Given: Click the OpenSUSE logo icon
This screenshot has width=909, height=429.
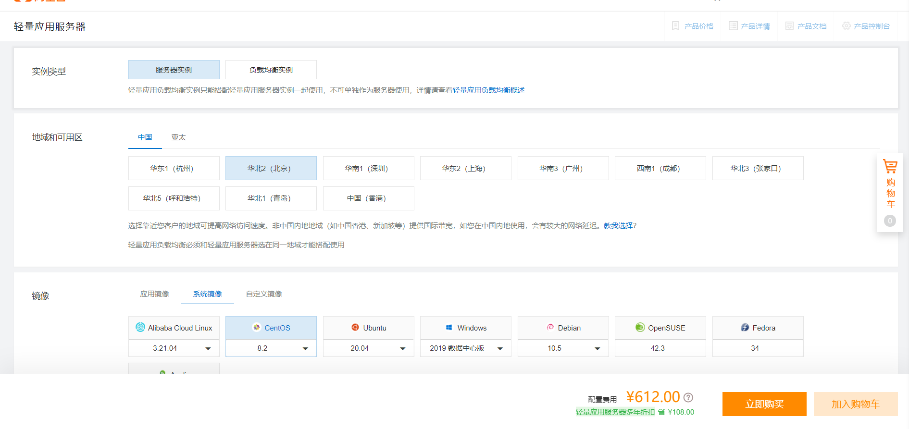Looking at the screenshot, I should pyautogui.click(x=640, y=327).
